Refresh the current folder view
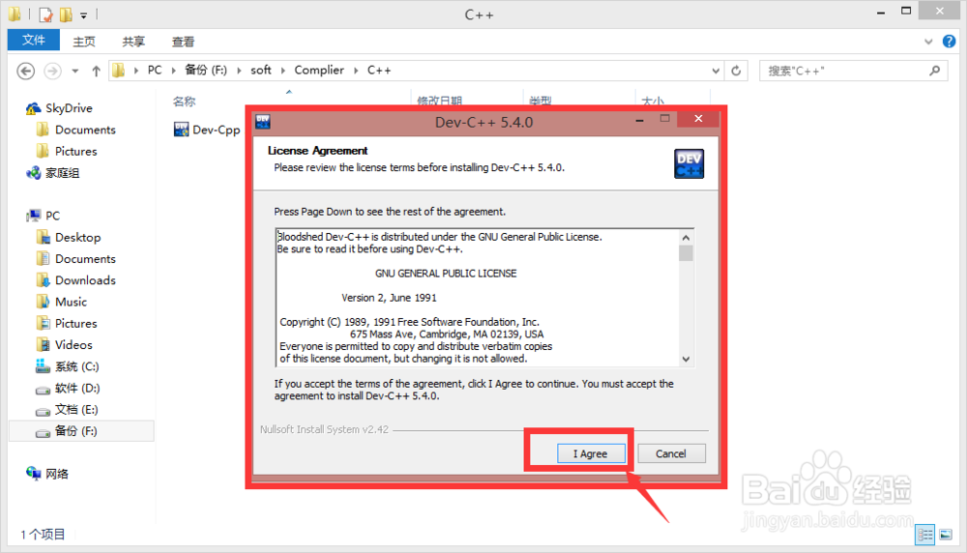 pyautogui.click(x=736, y=71)
